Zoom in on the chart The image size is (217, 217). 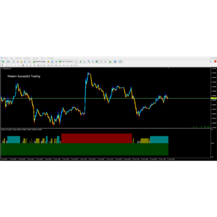click(89, 61)
